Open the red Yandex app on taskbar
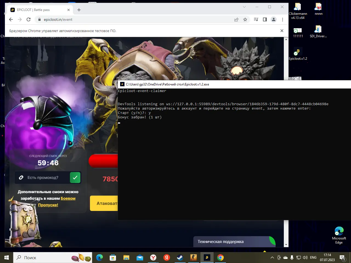This screenshot has width=351, height=263. 166,258
